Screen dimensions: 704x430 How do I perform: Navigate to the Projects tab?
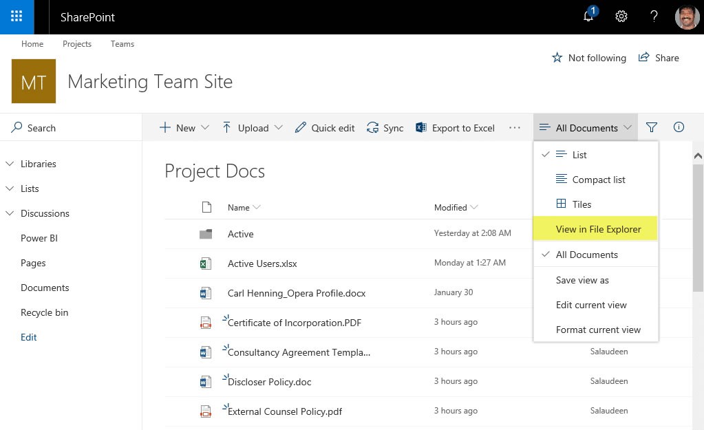[x=76, y=43]
